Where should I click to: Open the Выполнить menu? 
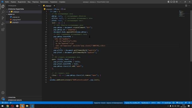(44, 2)
